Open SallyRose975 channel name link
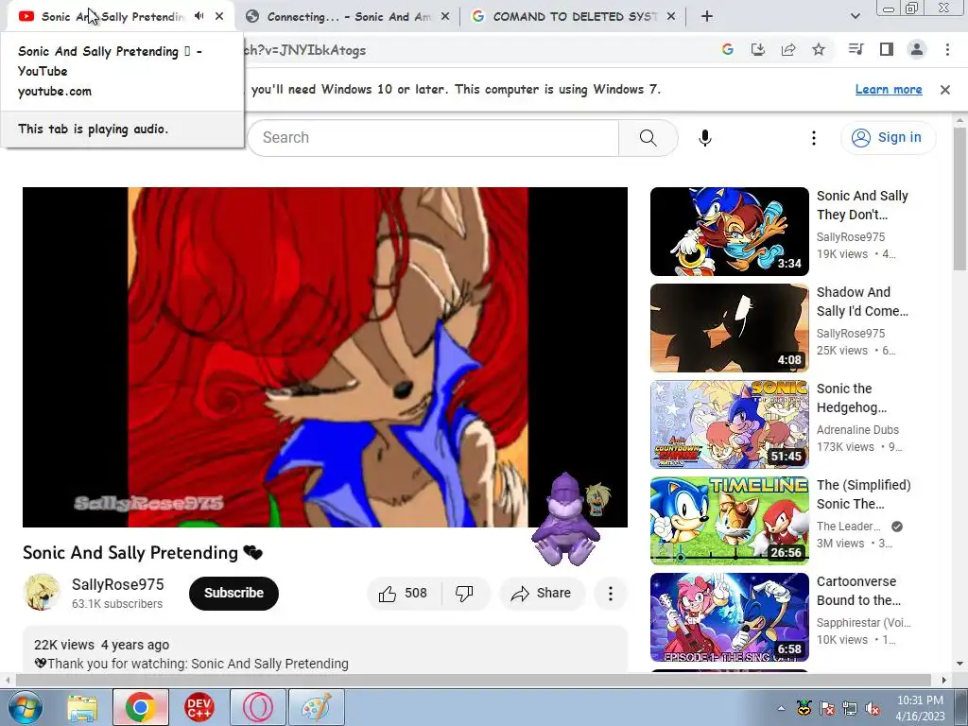Viewport: 968px width, 726px height. 118,584
